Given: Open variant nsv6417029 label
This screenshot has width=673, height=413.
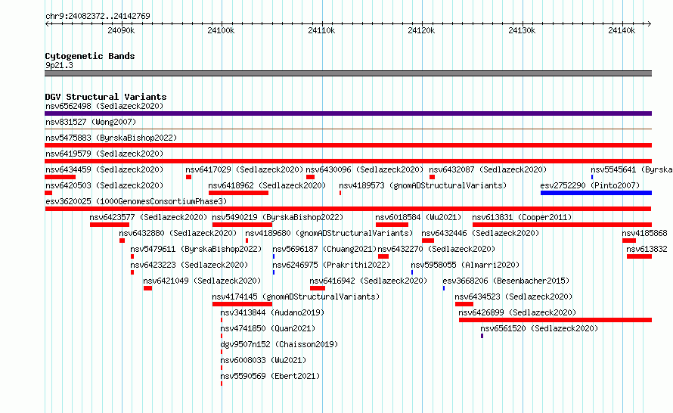Looking at the screenshot, I should point(244,169).
